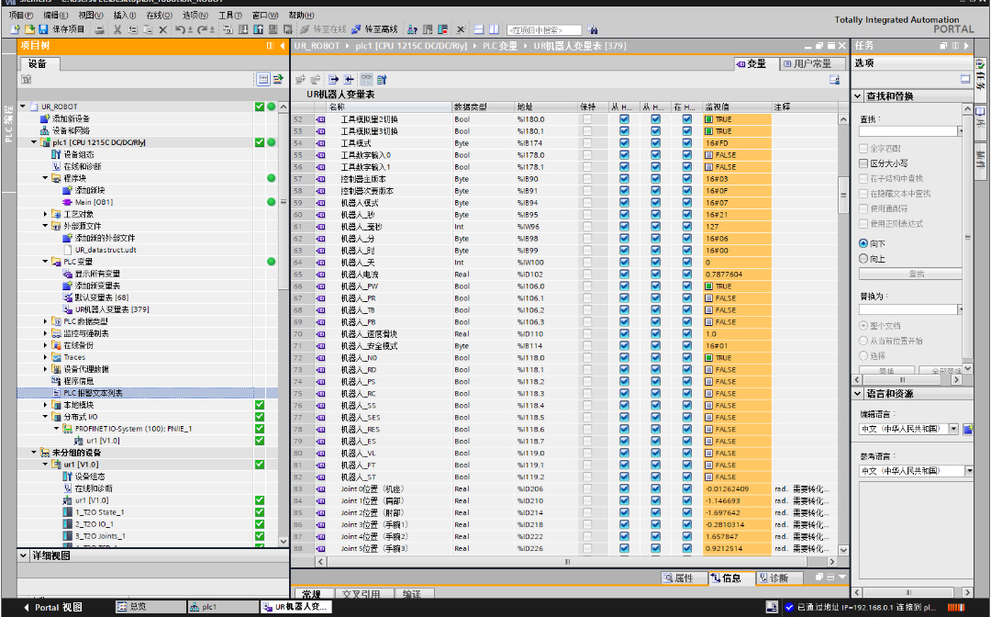Enable 全字匹配 whole word checkbox
Image resolution: width=991 pixels, height=617 pixels.
coord(863,149)
